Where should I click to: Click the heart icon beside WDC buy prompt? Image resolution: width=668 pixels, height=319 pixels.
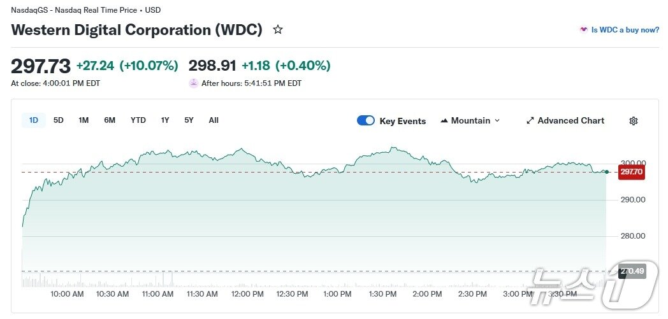(583, 30)
